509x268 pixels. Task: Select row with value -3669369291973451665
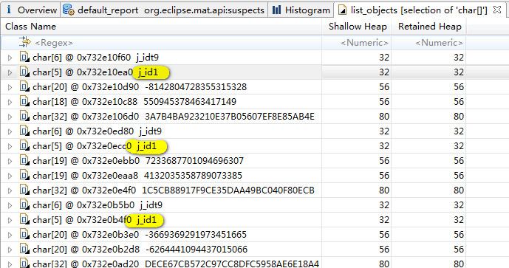coord(140,235)
